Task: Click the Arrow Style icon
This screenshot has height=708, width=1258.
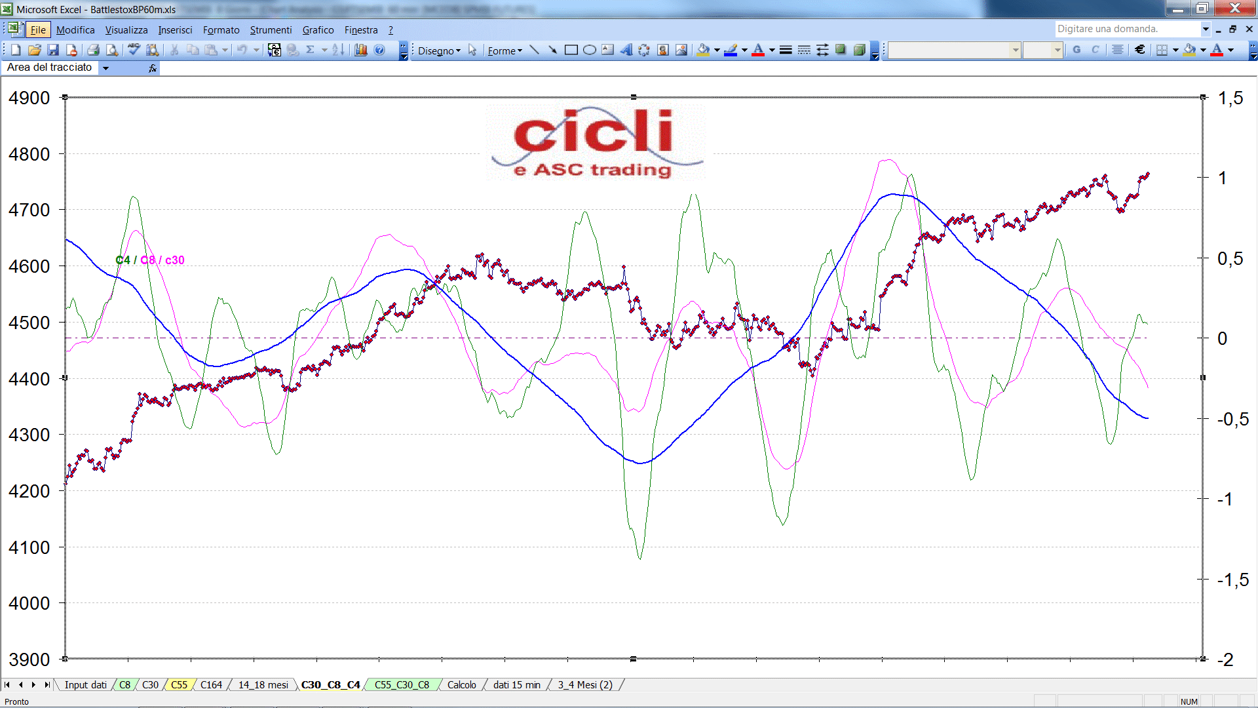Action: [822, 50]
